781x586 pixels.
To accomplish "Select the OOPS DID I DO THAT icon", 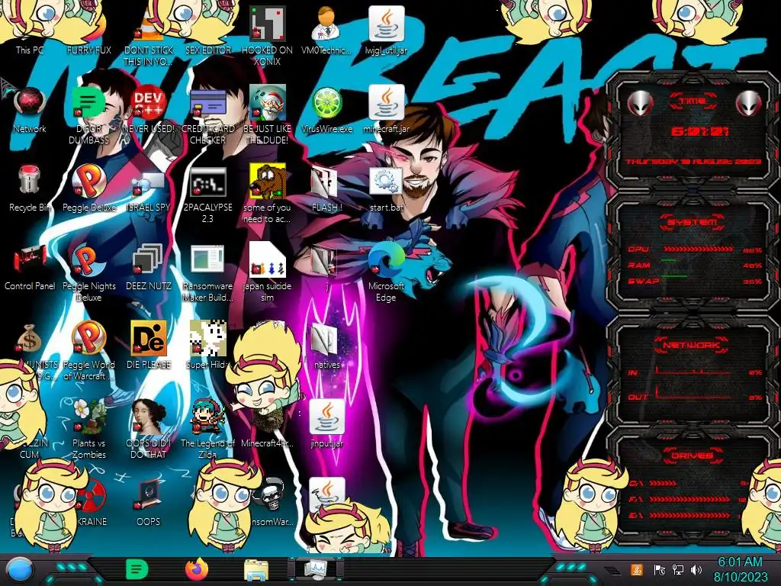I will pos(148,430).
